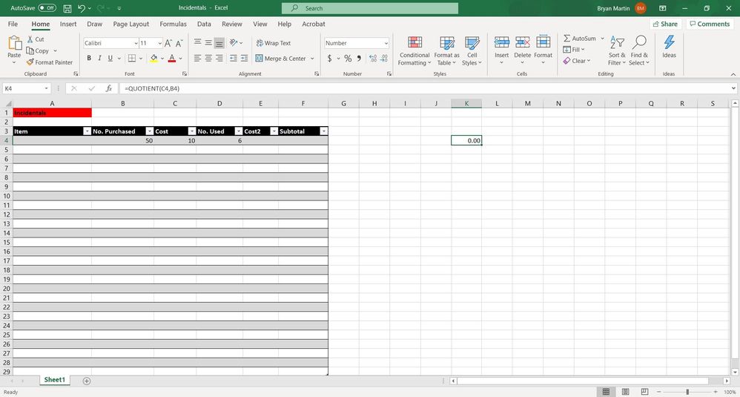Open the Subtotal filter dropdown
This screenshot has width=740, height=397.
323,131
